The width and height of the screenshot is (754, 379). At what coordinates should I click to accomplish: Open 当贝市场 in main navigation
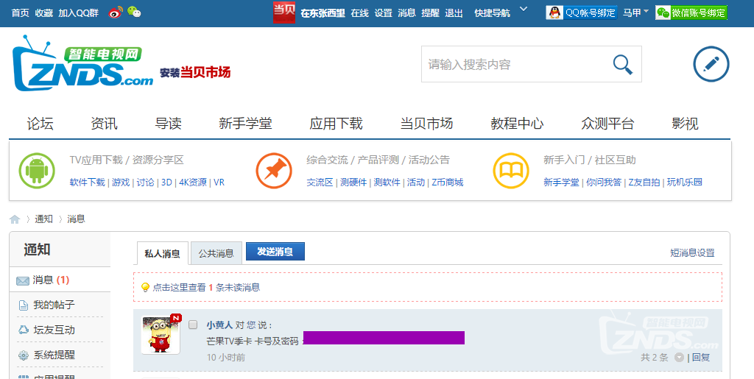tap(426, 124)
